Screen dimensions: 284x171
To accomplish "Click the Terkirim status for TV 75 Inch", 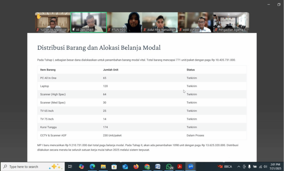I will coord(192,119).
